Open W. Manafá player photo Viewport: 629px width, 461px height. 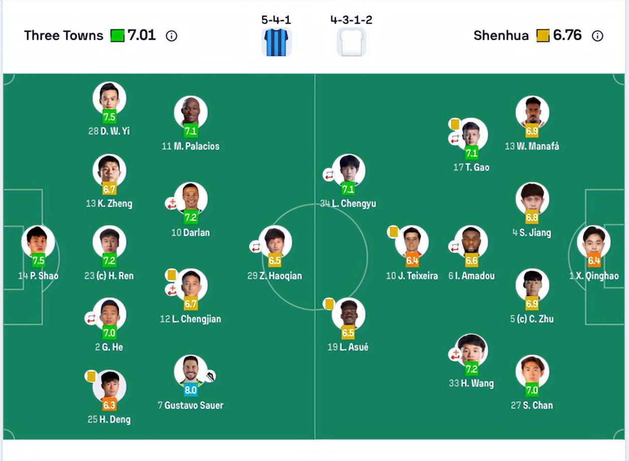pyautogui.click(x=532, y=111)
